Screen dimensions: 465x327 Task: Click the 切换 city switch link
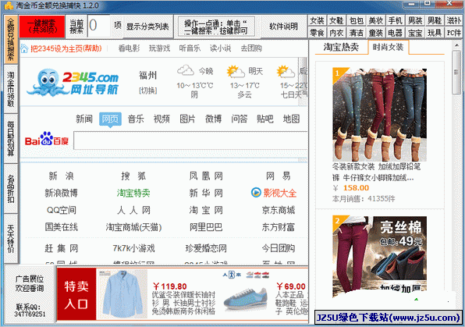(148, 91)
